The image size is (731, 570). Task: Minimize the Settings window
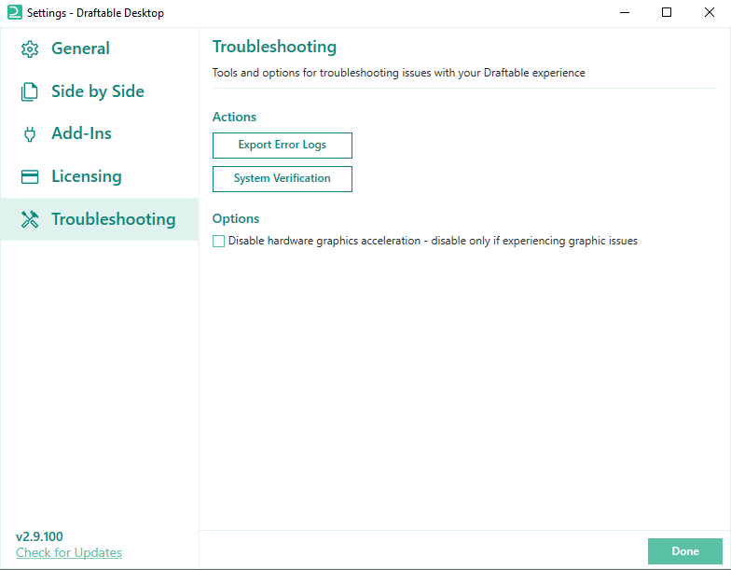coord(625,13)
